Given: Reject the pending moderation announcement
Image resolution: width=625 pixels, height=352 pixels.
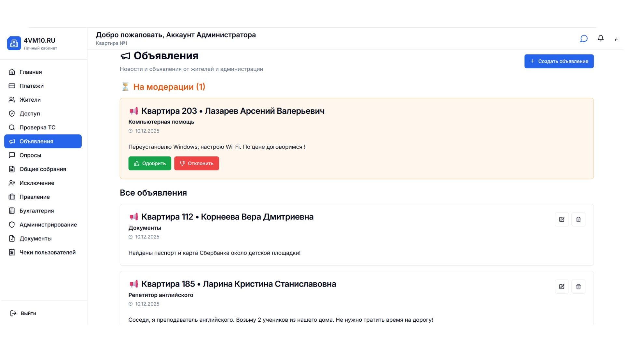Looking at the screenshot, I should point(196,163).
